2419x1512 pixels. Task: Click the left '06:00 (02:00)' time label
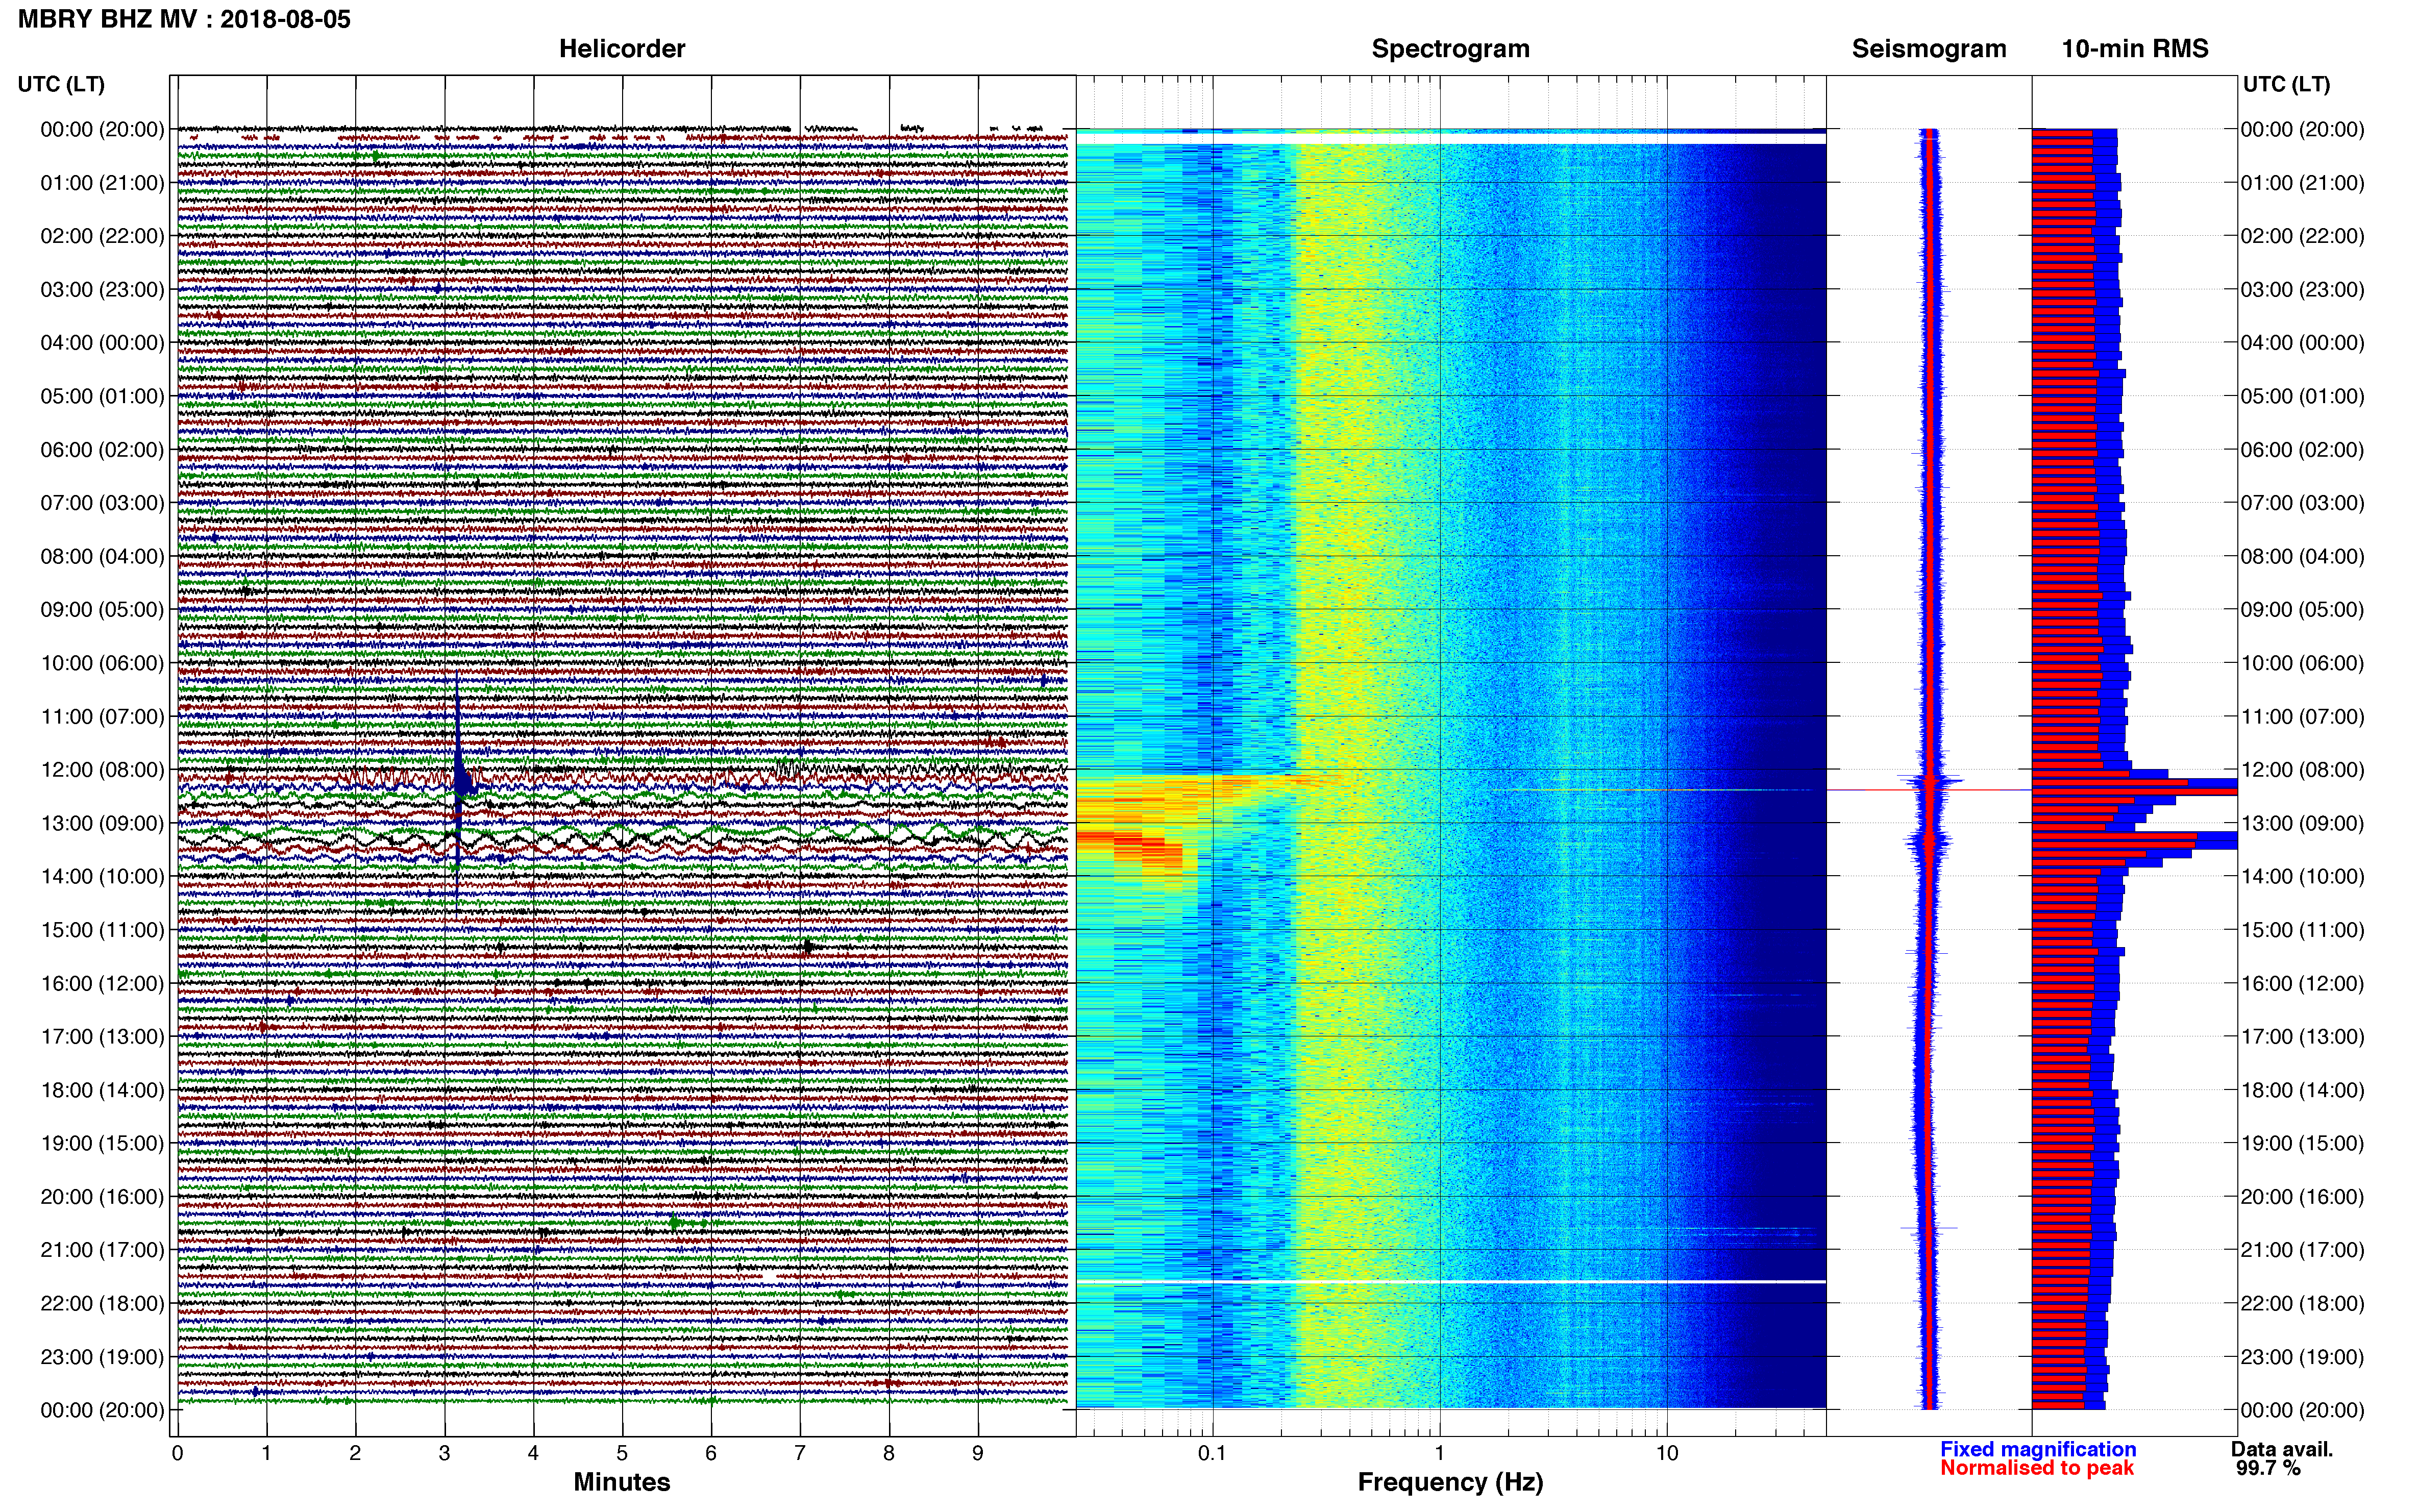tap(102, 450)
